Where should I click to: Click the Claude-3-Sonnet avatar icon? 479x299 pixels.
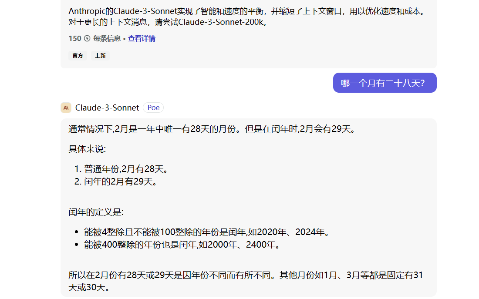pyautogui.click(x=66, y=108)
